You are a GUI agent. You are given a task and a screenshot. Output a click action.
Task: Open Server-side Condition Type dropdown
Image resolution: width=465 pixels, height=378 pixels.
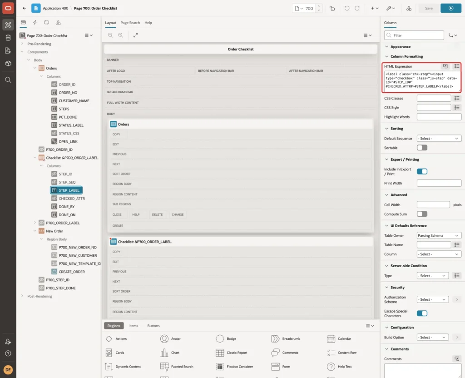point(432,276)
